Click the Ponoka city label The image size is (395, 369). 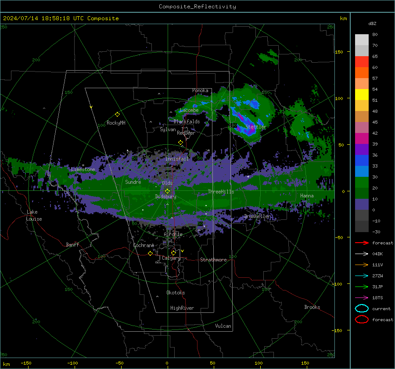point(200,90)
